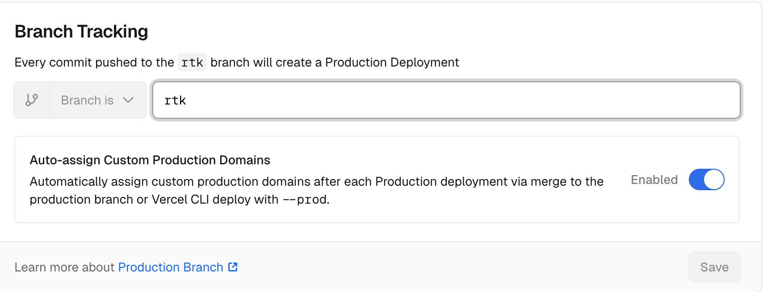Viewport: 763px width, 292px height.
Task: Disable the Auto-assign Custom Production Domains switch
Action: (x=706, y=179)
